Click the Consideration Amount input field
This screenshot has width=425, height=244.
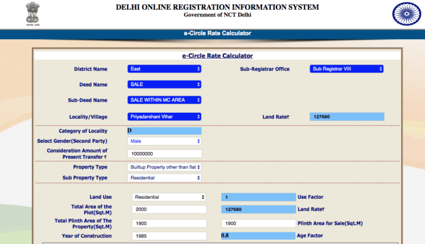(164, 154)
